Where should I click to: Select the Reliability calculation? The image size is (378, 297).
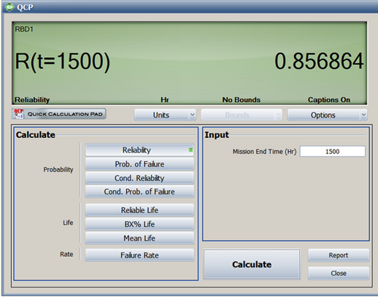139,150
